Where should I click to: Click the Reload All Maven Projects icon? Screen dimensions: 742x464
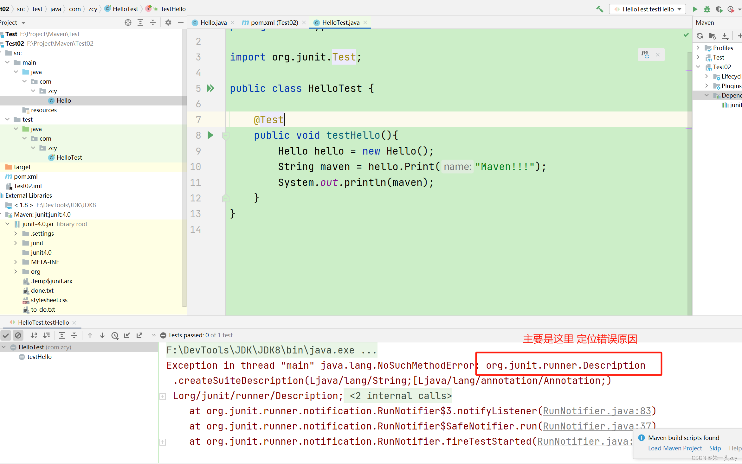pos(700,36)
